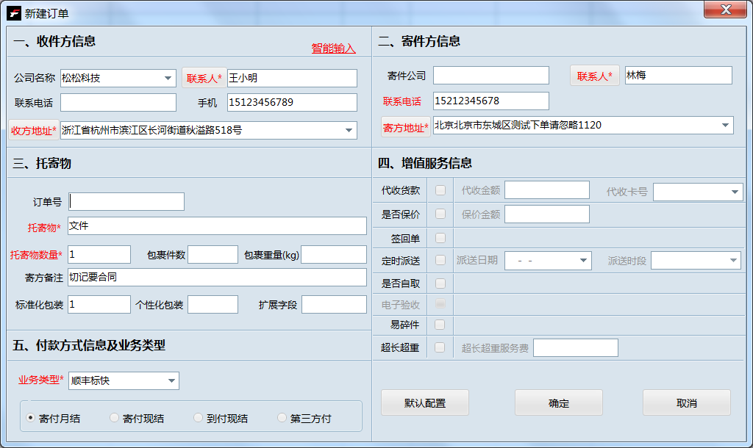Expand the 寄方地址 address dropdown
Viewport: 753px width, 448px height.
click(x=724, y=125)
